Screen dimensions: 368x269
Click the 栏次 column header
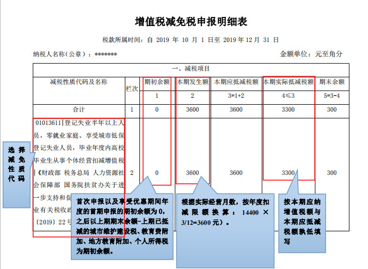[132, 89]
